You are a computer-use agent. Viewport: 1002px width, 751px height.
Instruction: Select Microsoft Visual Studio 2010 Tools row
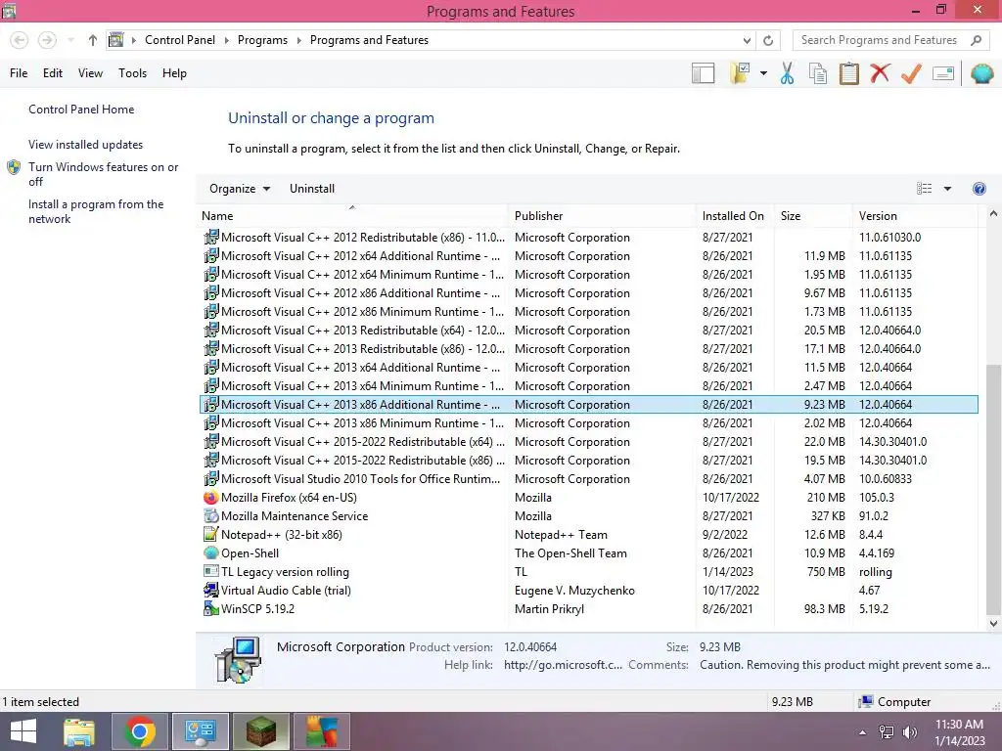tap(589, 479)
